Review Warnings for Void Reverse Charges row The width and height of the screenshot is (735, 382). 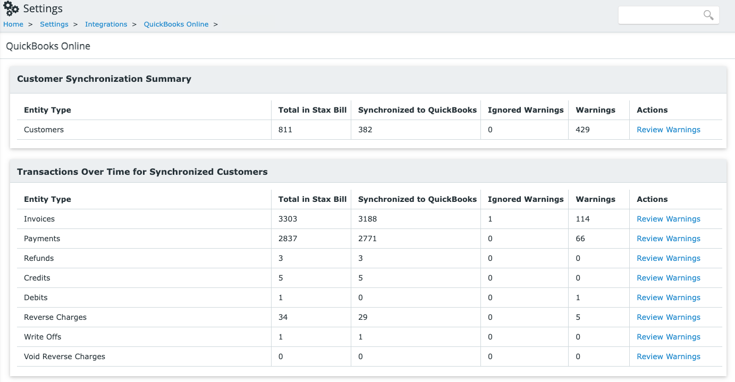point(669,356)
